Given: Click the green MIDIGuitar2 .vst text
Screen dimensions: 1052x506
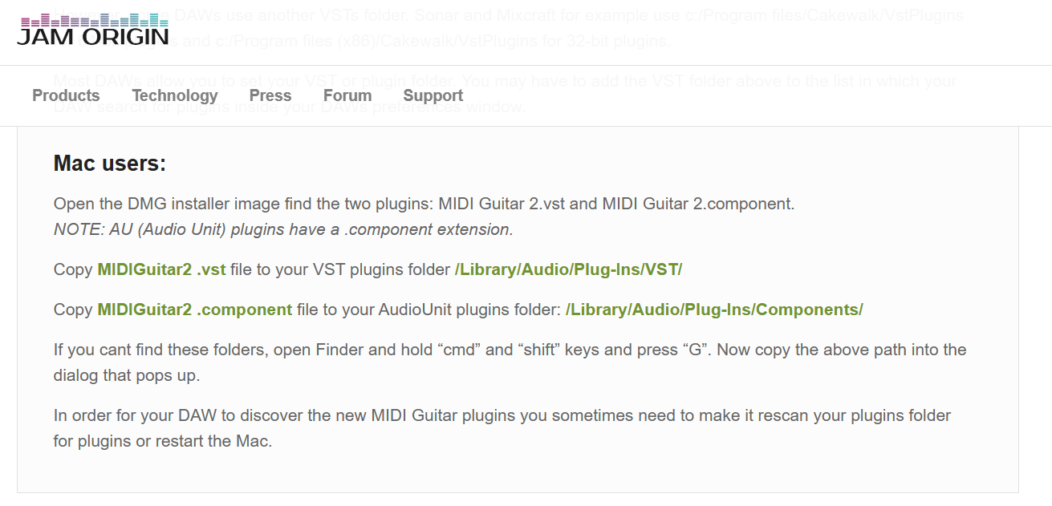Looking at the screenshot, I should (161, 269).
